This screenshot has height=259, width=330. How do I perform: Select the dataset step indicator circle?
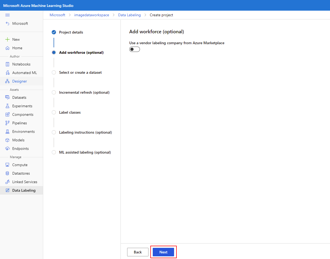point(54,72)
